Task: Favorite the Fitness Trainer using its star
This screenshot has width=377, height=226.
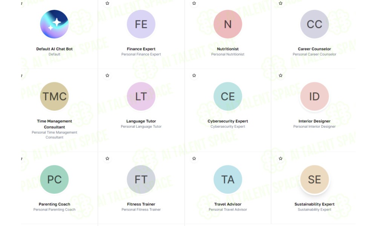Action: click(107, 159)
